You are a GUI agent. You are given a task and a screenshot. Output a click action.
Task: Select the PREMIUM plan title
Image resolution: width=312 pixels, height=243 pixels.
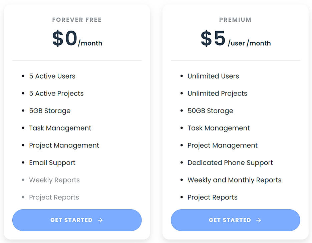coord(235,20)
